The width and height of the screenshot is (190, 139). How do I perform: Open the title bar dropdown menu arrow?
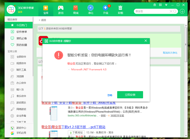click(x=166, y=5)
